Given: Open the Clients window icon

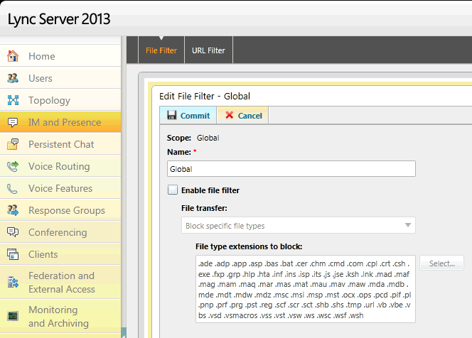Looking at the screenshot, I should [x=13, y=254].
